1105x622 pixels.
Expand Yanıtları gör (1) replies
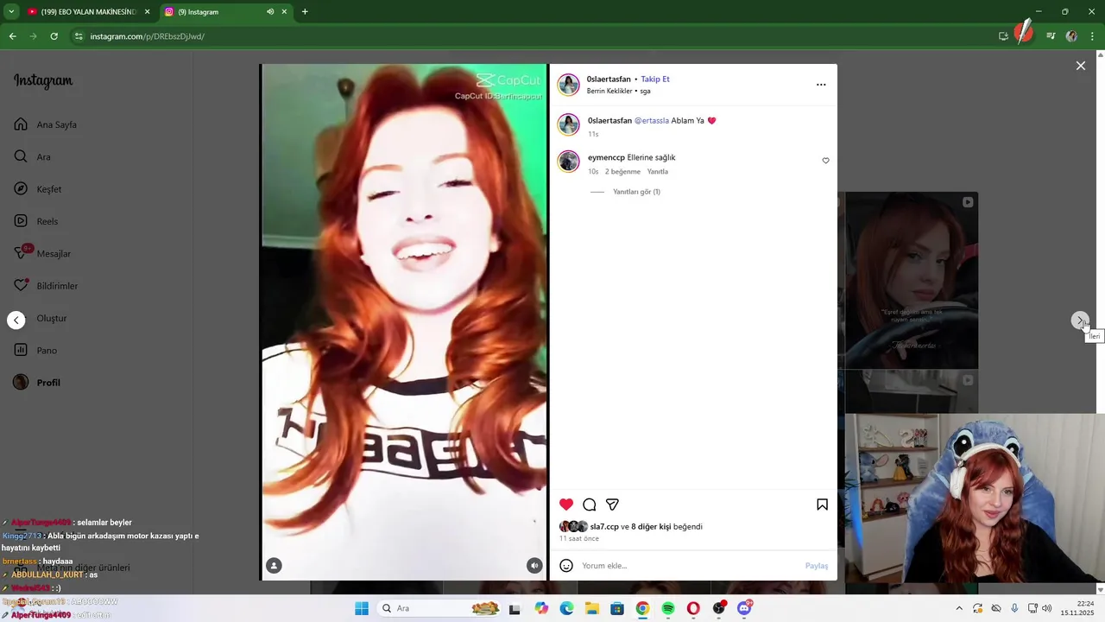coord(636,192)
